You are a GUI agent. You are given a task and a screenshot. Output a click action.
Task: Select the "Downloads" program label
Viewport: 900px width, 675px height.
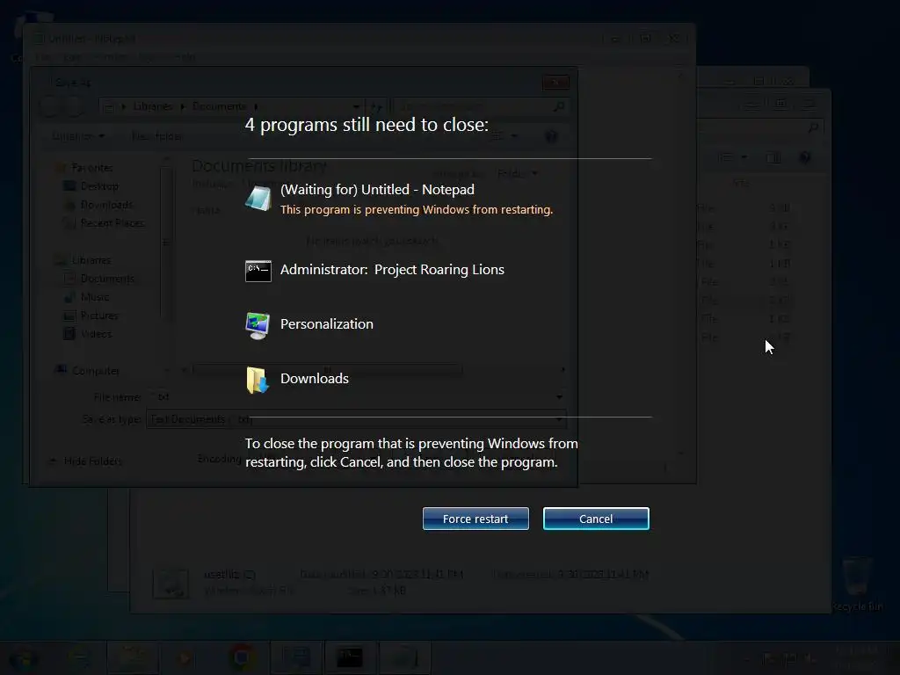tap(315, 378)
